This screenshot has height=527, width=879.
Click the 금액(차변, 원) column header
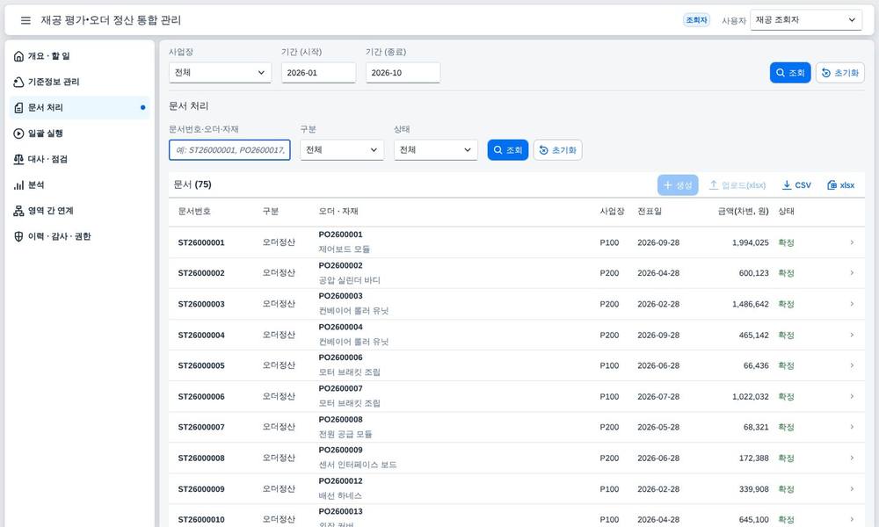743,211
